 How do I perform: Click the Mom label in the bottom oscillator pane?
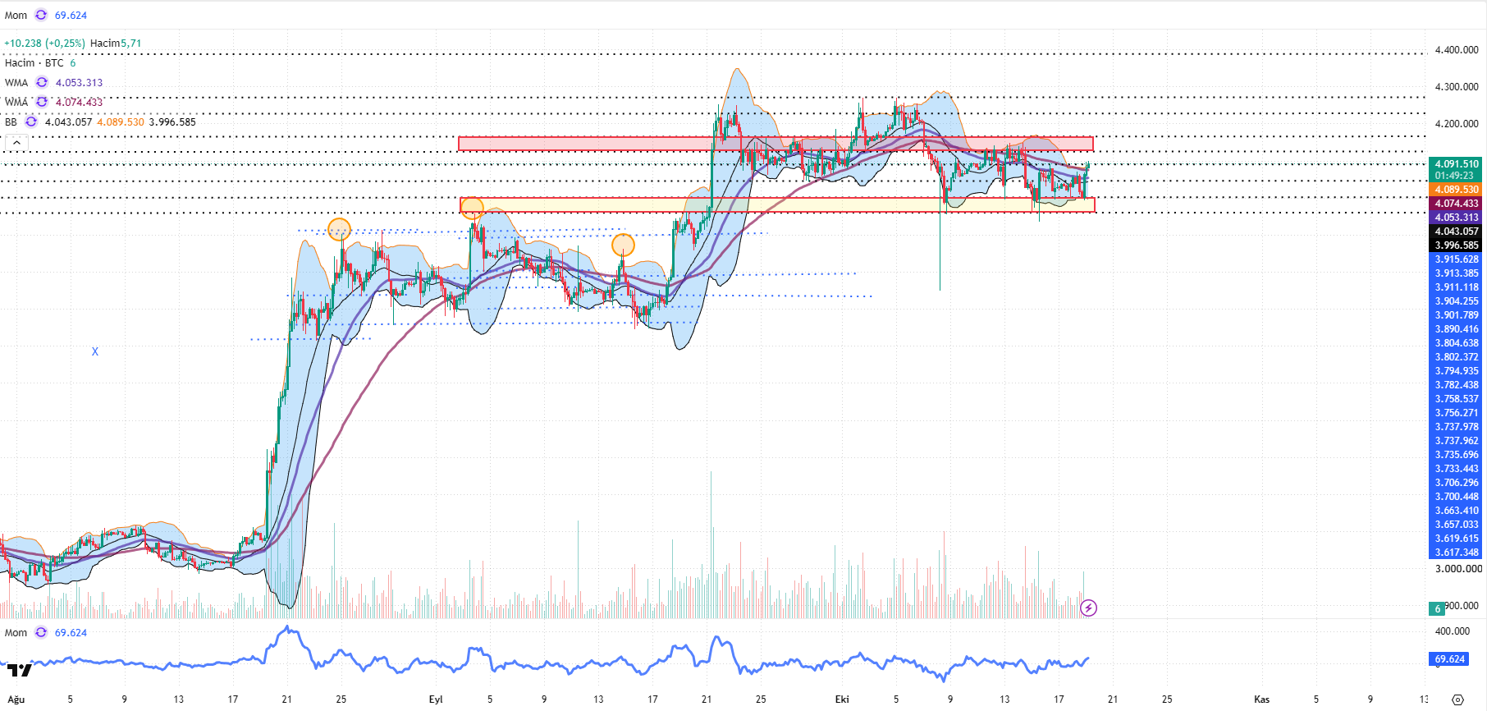click(16, 632)
